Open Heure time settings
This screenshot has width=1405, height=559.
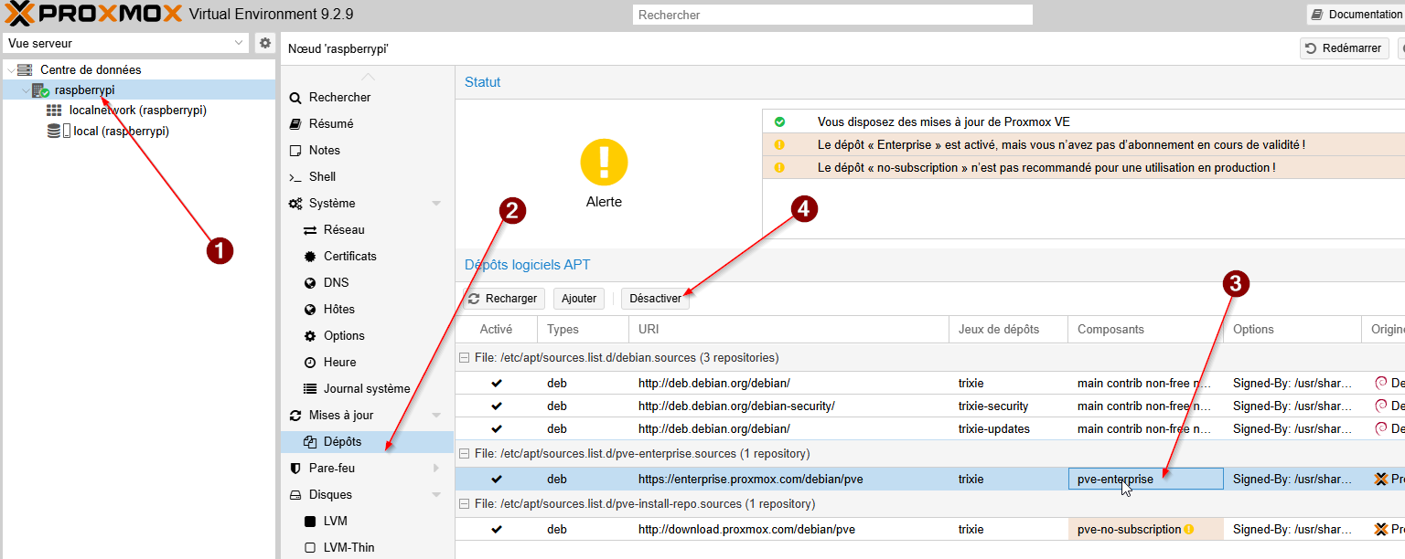click(339, 362)
